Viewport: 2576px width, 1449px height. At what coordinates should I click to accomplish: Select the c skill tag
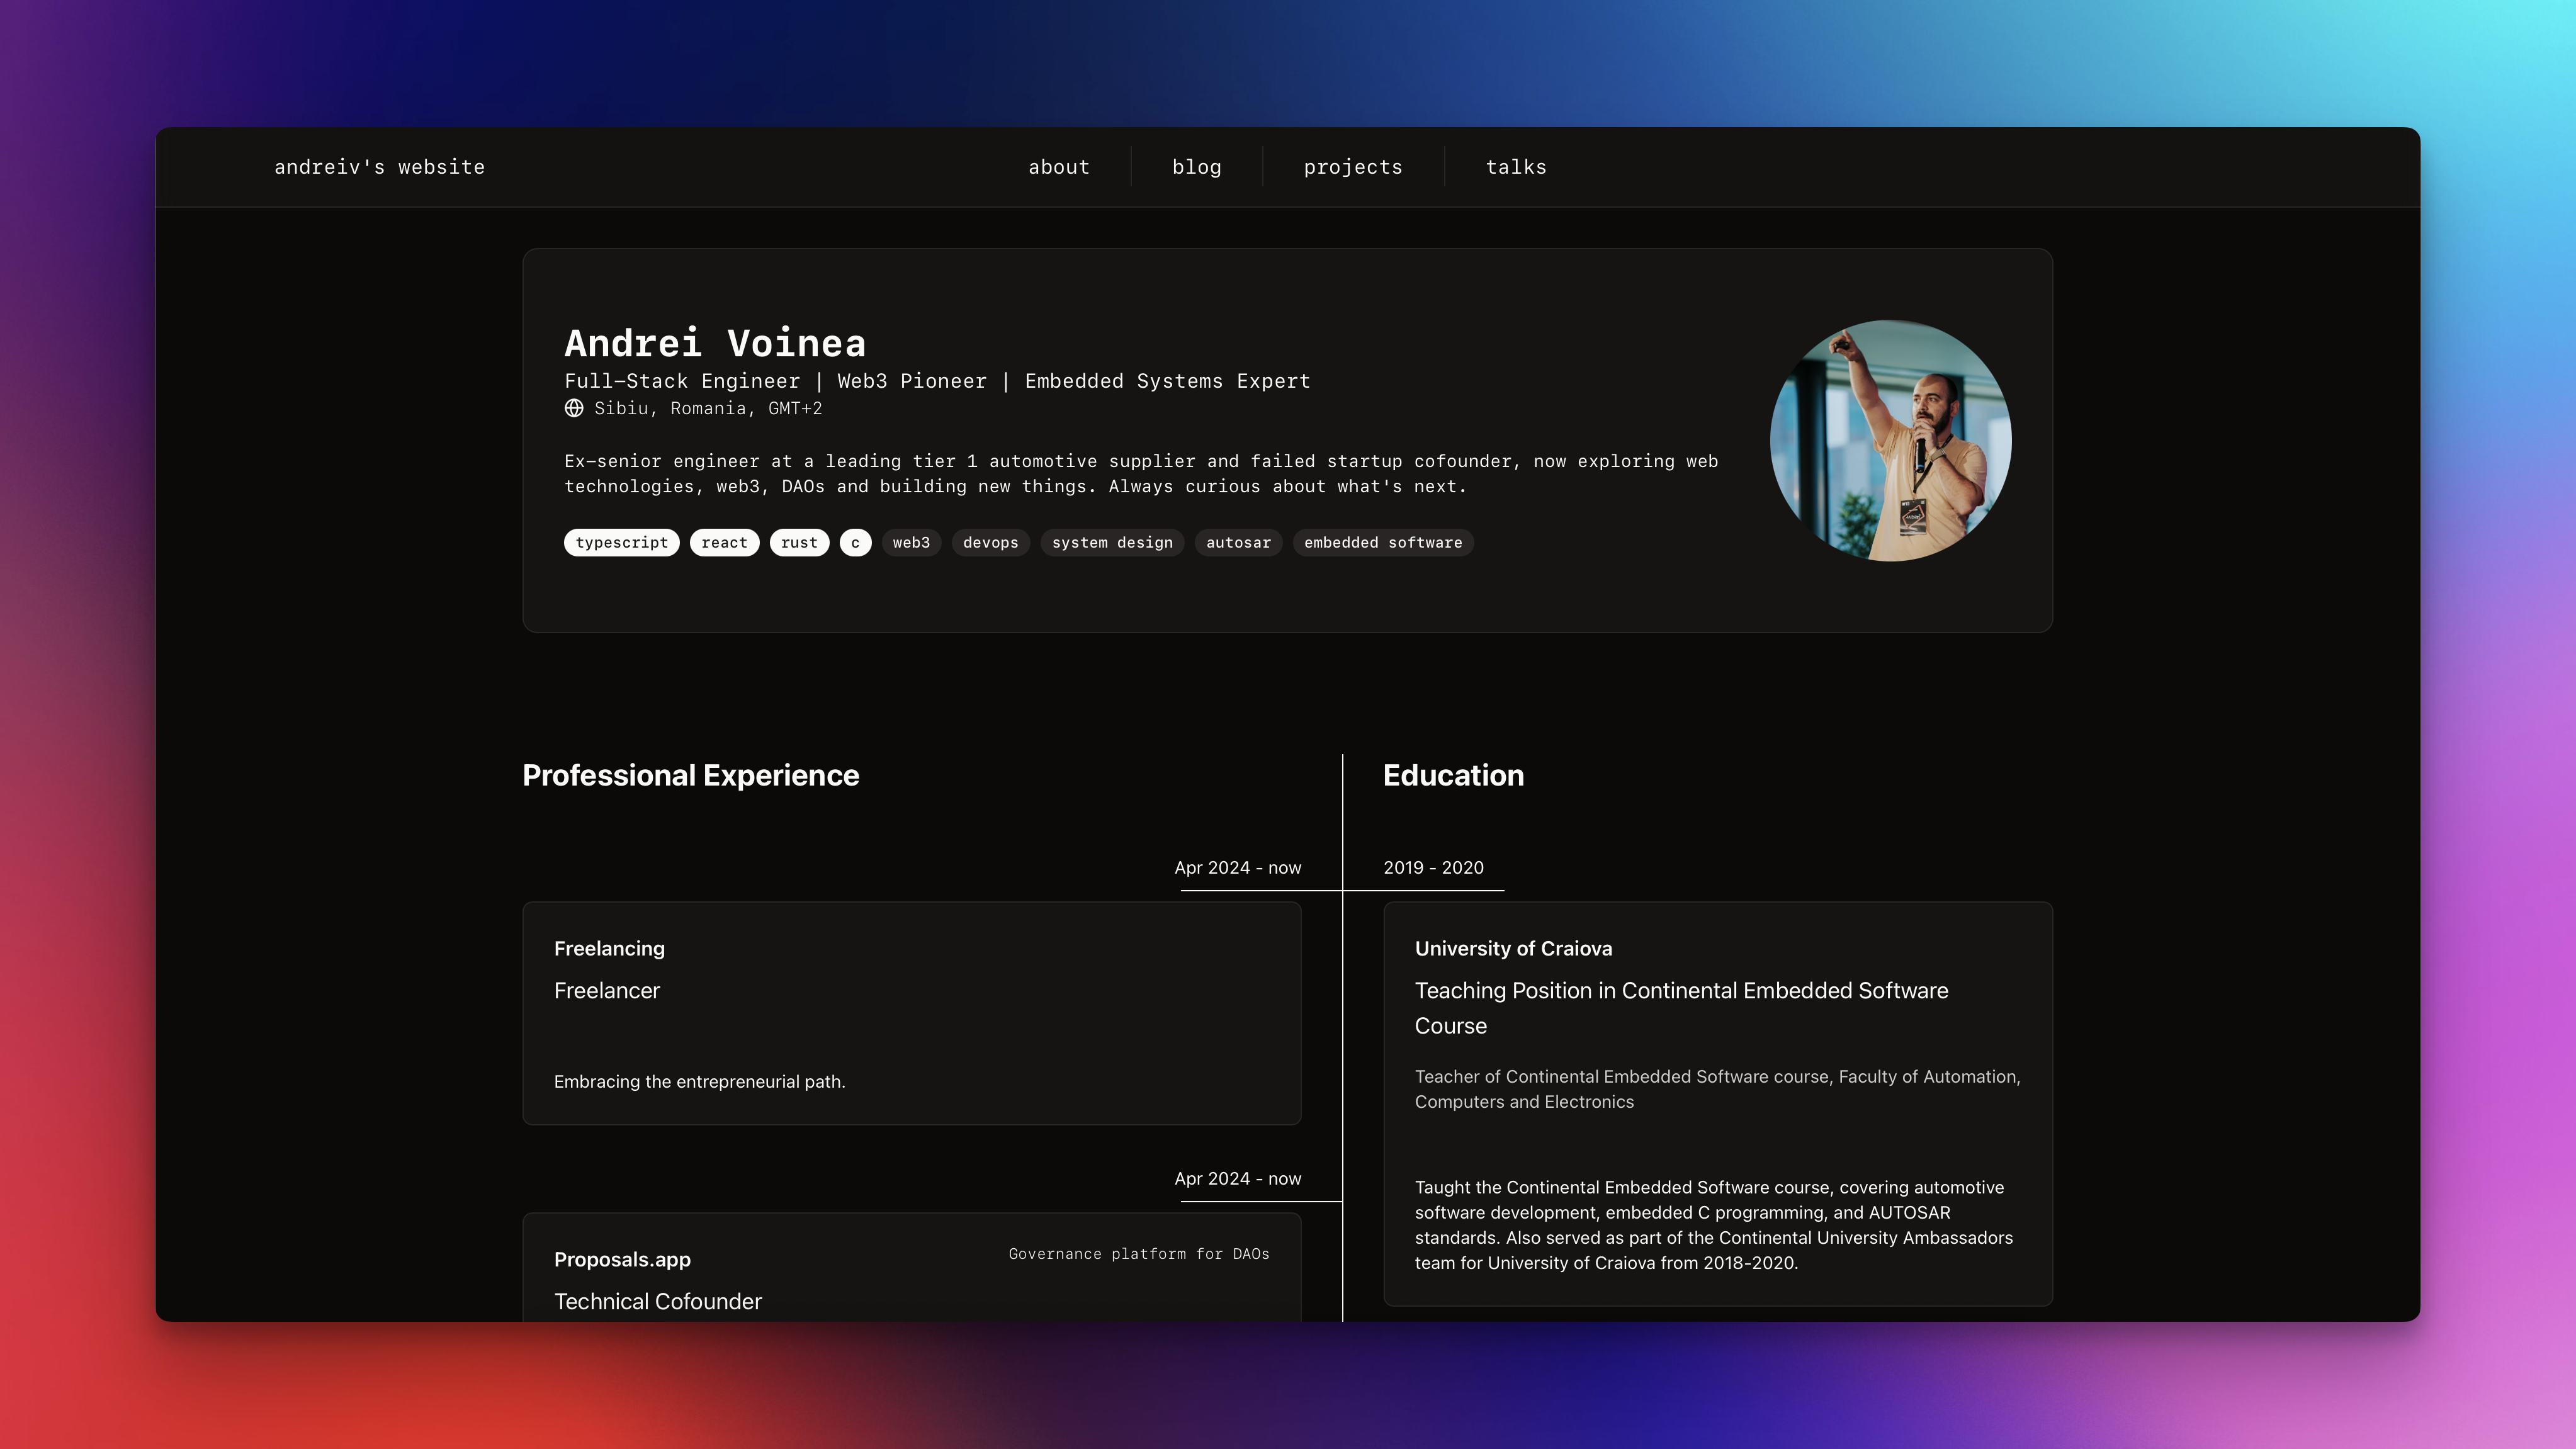point(855,542)
